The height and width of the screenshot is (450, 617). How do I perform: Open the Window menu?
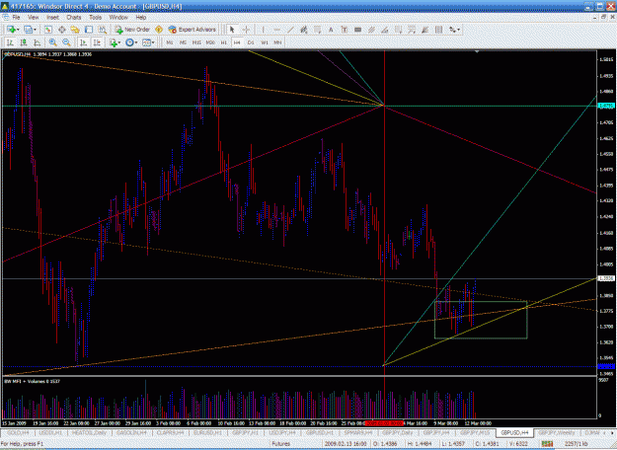tap(118, 18)
